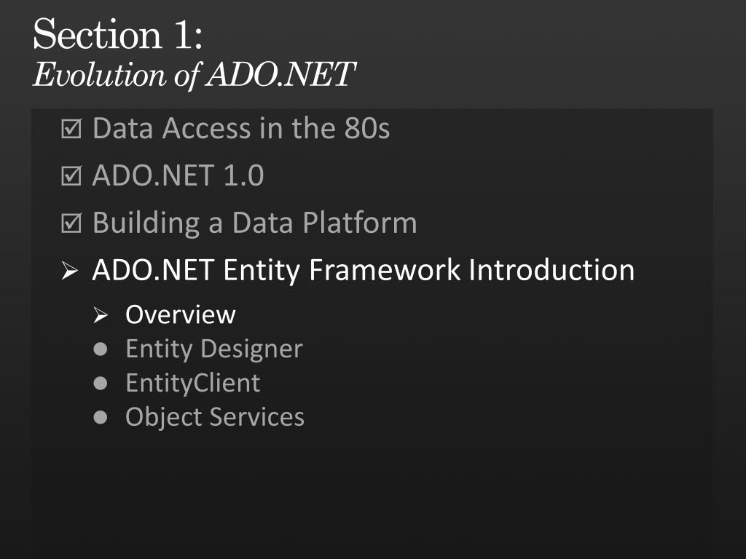The image size is (746, 559).
Task: Click the Building a Data Platform text
Action: (x=254, y=223)
